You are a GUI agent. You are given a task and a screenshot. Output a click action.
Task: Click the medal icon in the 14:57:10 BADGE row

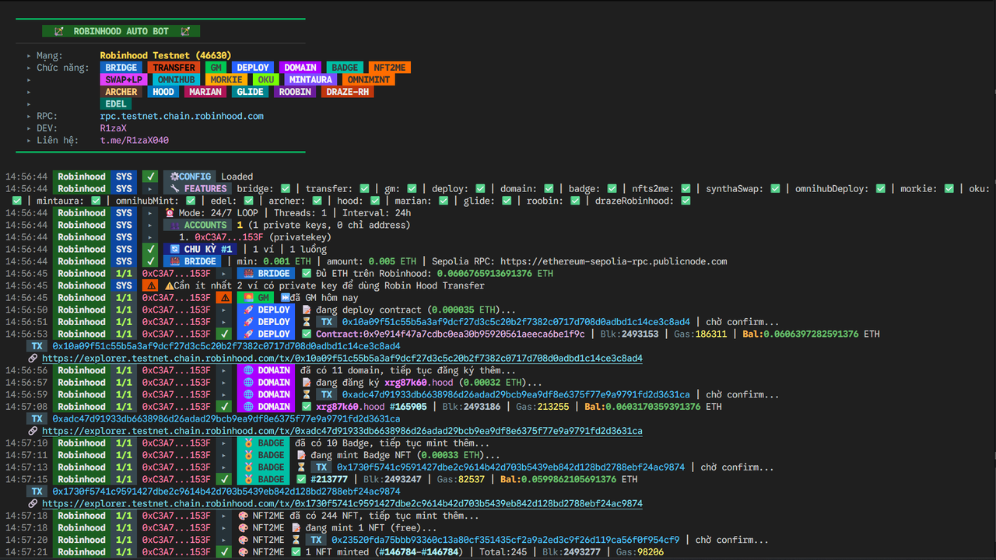pos(249,443)
